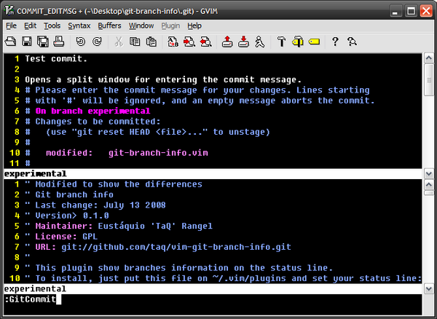This screenshot has height=319, width=437.
Task: Click 'Opens a split window' message line
Action: tap(163, 79)
